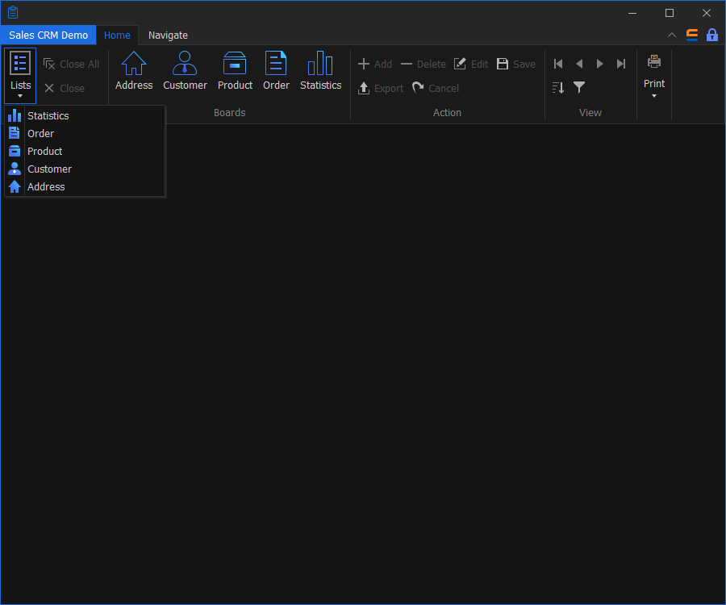The image size is (726, 605).
Task: Click the clipboard app icon in title bar
Action: tap(13, 12)
